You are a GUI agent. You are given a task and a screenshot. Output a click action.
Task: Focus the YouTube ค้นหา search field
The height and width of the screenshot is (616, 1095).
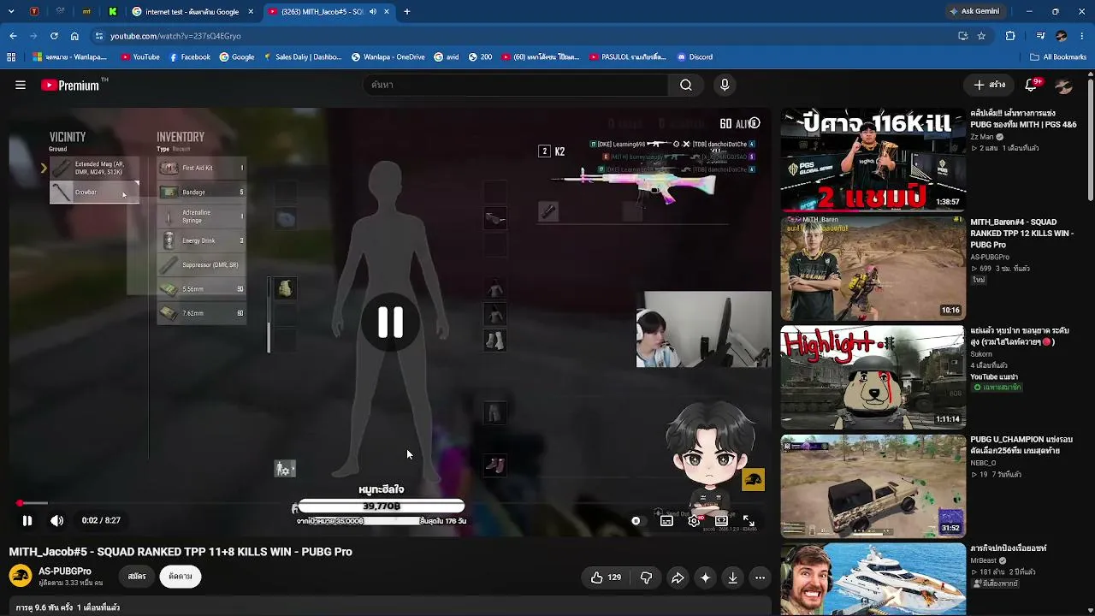(x=516, y=85)
